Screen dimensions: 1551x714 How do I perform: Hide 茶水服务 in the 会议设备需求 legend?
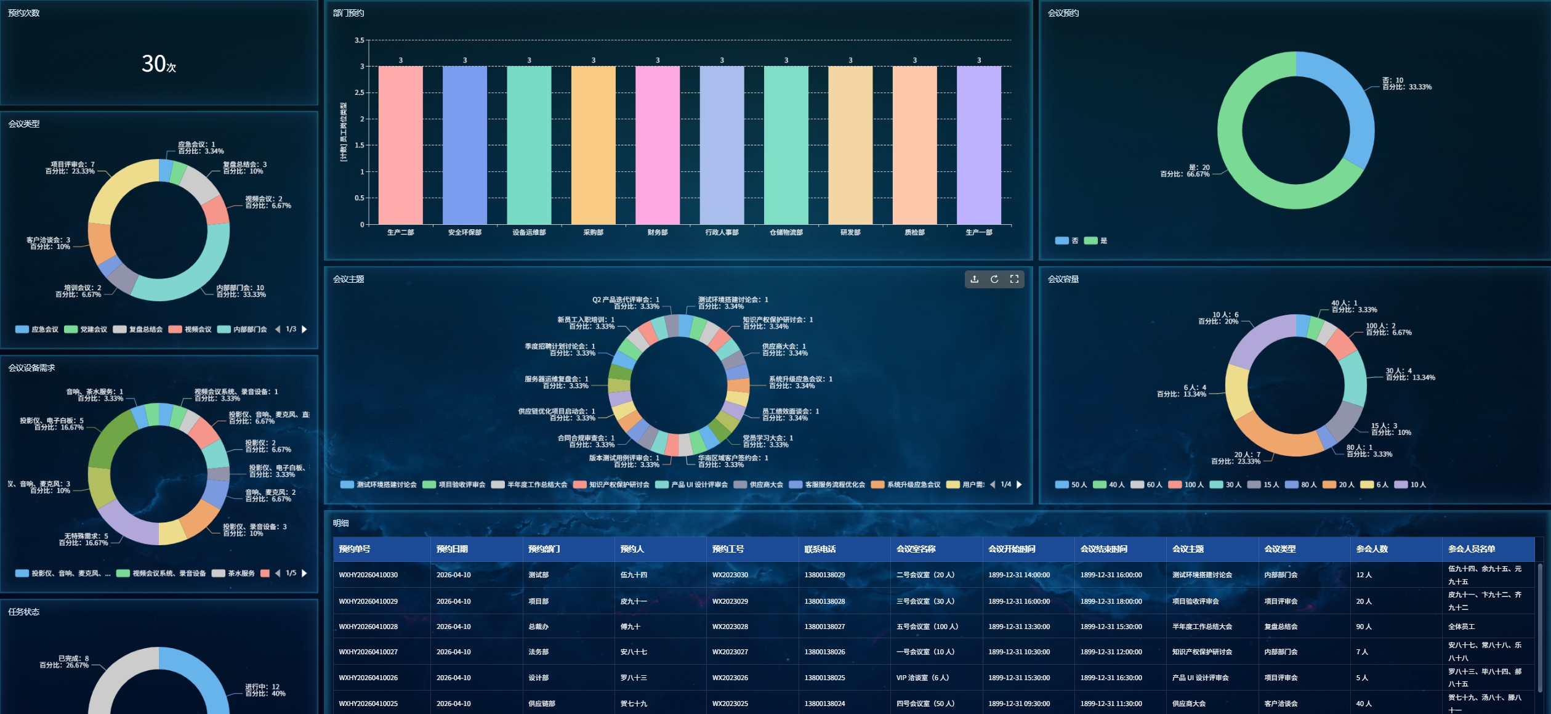[x=233, y=574]
